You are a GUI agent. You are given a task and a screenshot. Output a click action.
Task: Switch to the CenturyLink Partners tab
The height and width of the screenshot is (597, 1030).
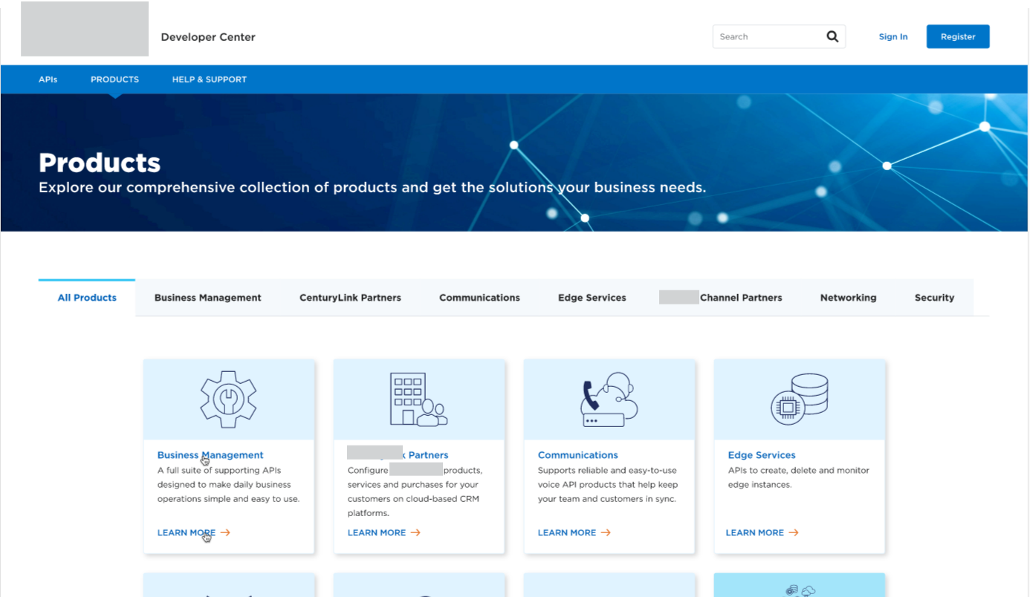pyautogui.click(x=350, y=298)
